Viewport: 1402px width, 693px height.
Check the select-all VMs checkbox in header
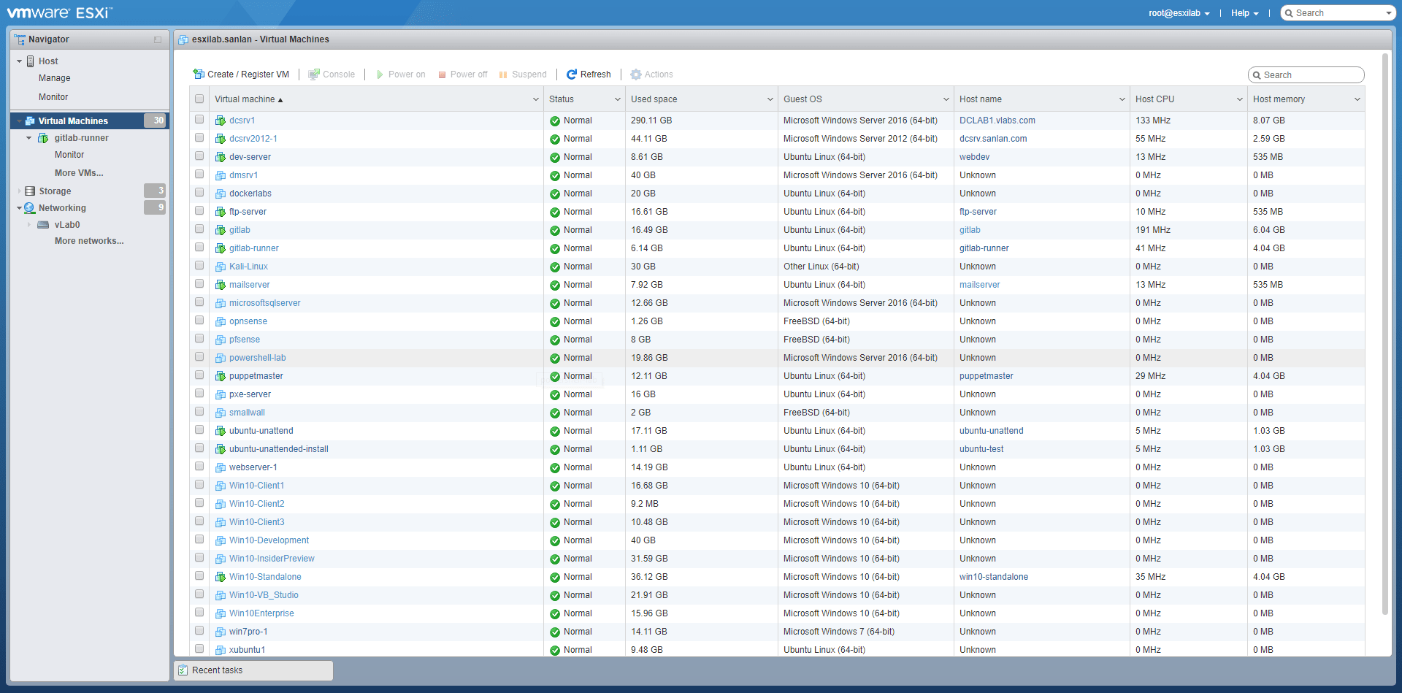pyautogui.click(x=199, y=99)
